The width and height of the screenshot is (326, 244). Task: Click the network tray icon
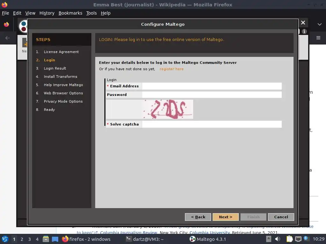298,239
